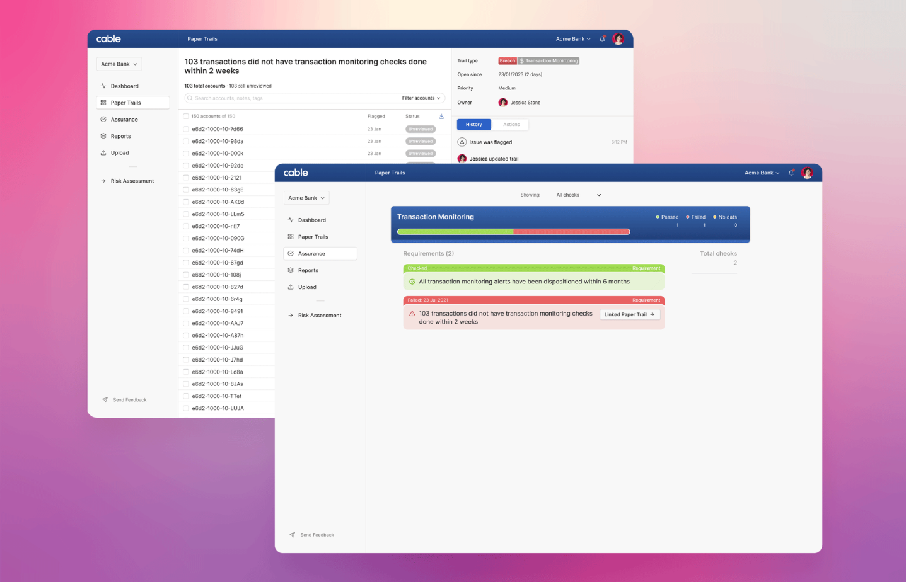Screen dimensions: 906x582
Task: Click notification bell in back window header
Action: tap(602, 39)
